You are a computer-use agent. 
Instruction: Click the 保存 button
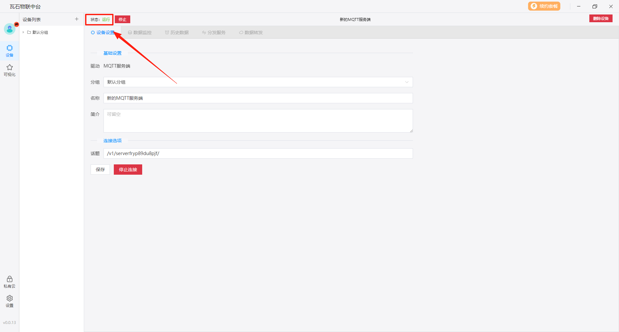[100, 170]
